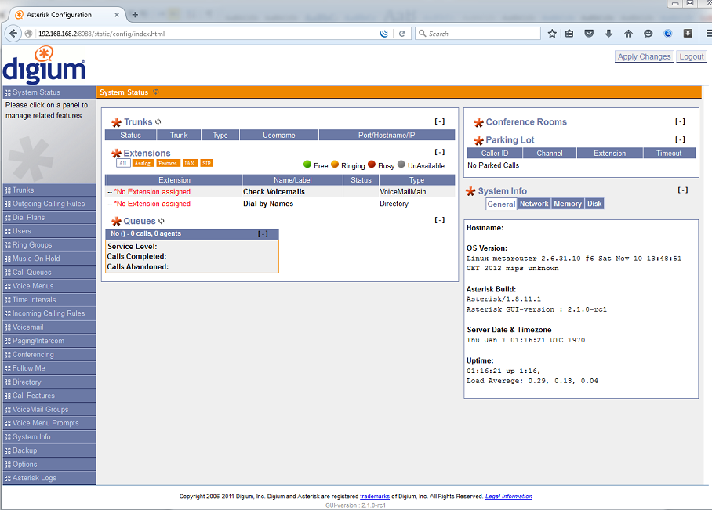Open the bookmarks list icon beside the star
Screen dimensions: 712x510
coord(569,34)
